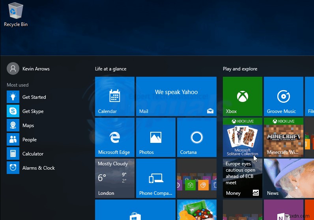Open the Phone Companion tile
Viewport: 314px width, 220px height.
[156, 178]
